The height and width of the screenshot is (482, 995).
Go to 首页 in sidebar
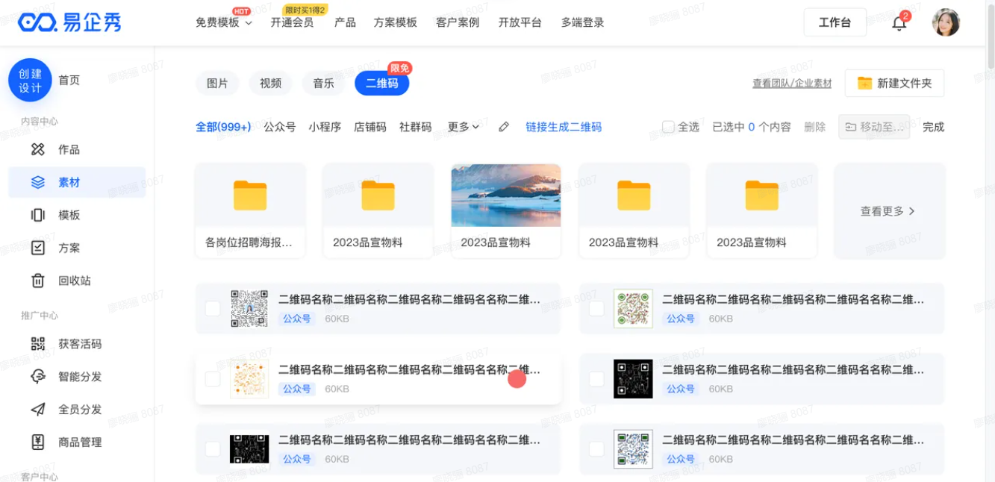point(69,80)
